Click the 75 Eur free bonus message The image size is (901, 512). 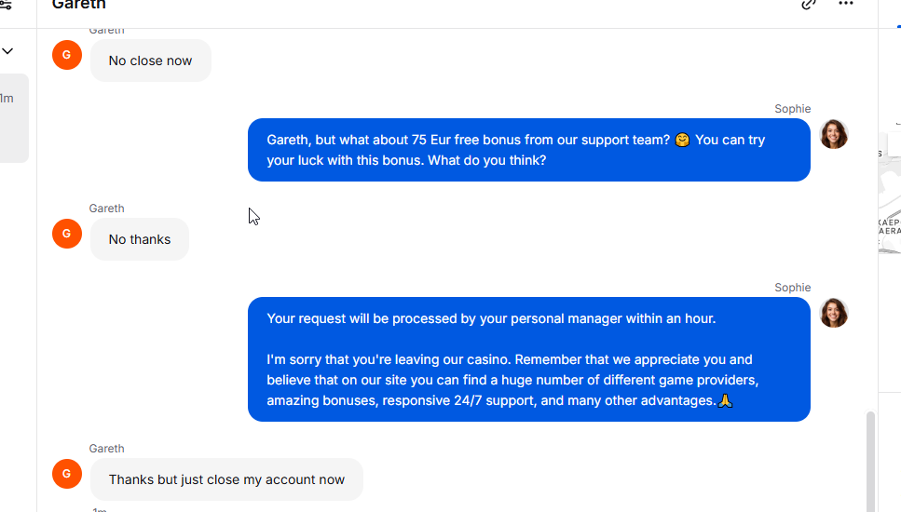click(529, 150)
